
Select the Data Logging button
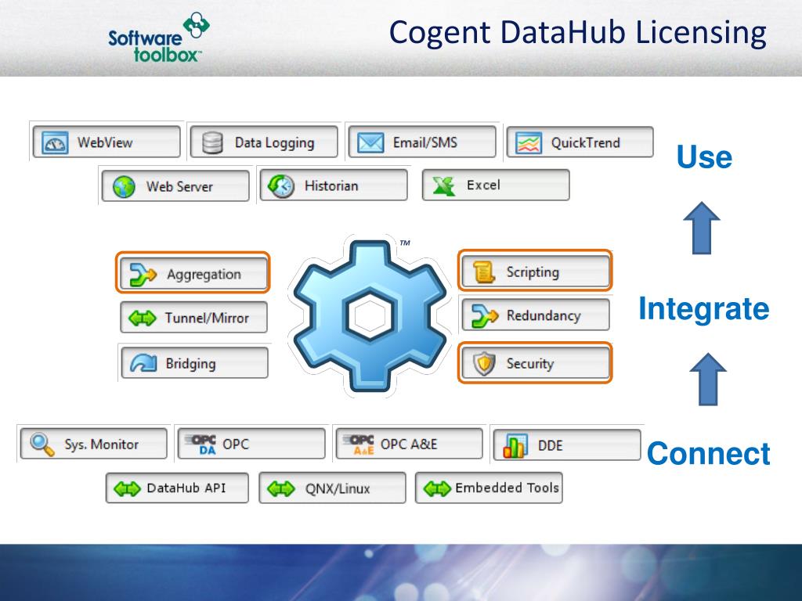[264, 142]
